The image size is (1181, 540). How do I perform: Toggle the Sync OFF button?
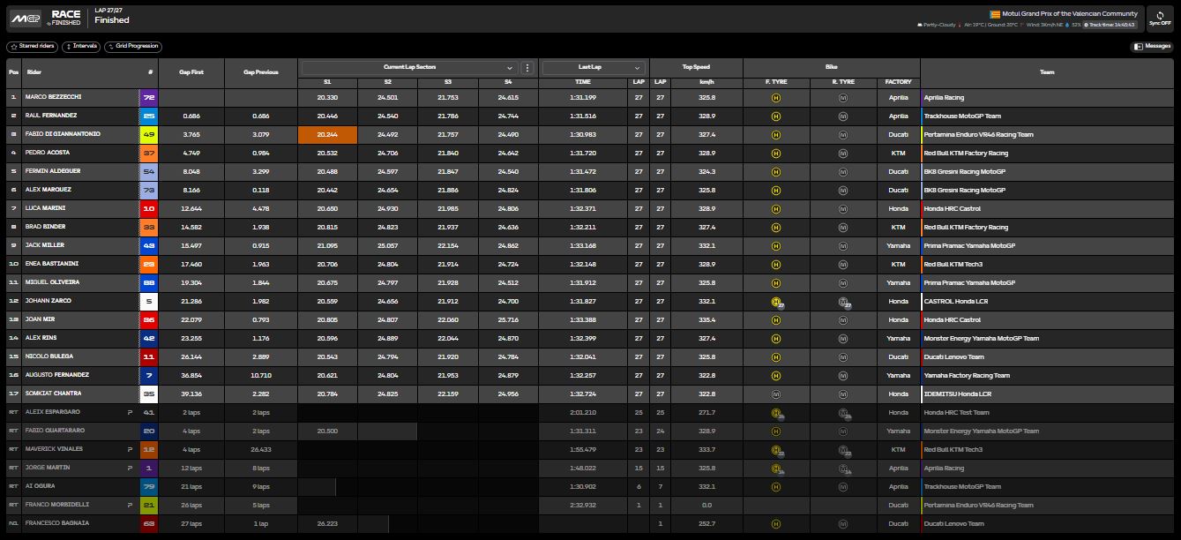point(1159,18)
